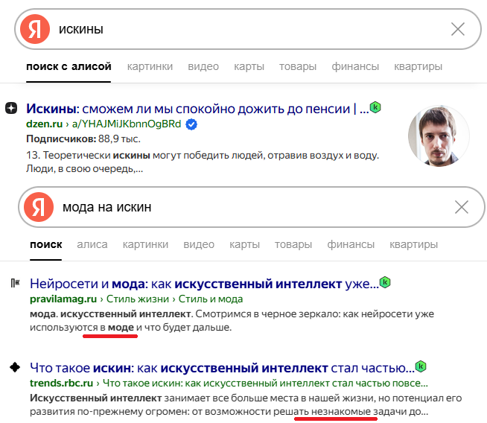The image size is (487, 423).
Task: Clear the 'искины' search query
Action: pyautogui.click(x=457, y=29)
